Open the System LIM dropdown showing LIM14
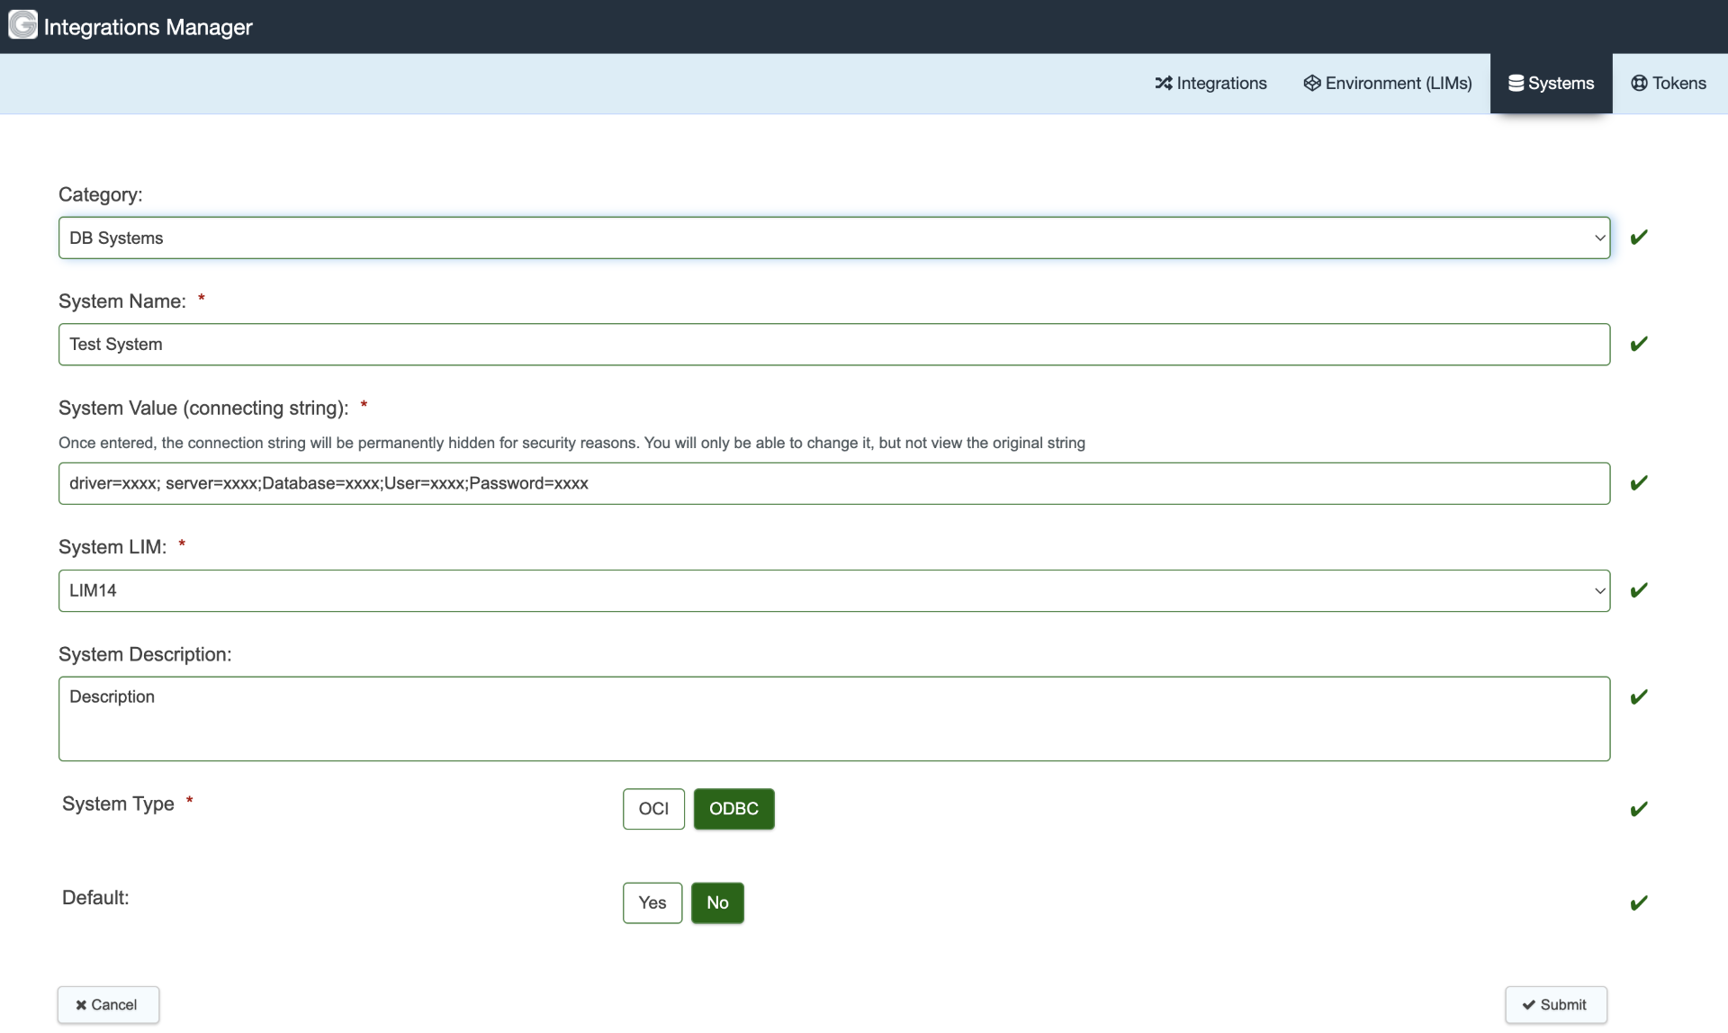The image size is (1728, 1033). click(834, 590)
